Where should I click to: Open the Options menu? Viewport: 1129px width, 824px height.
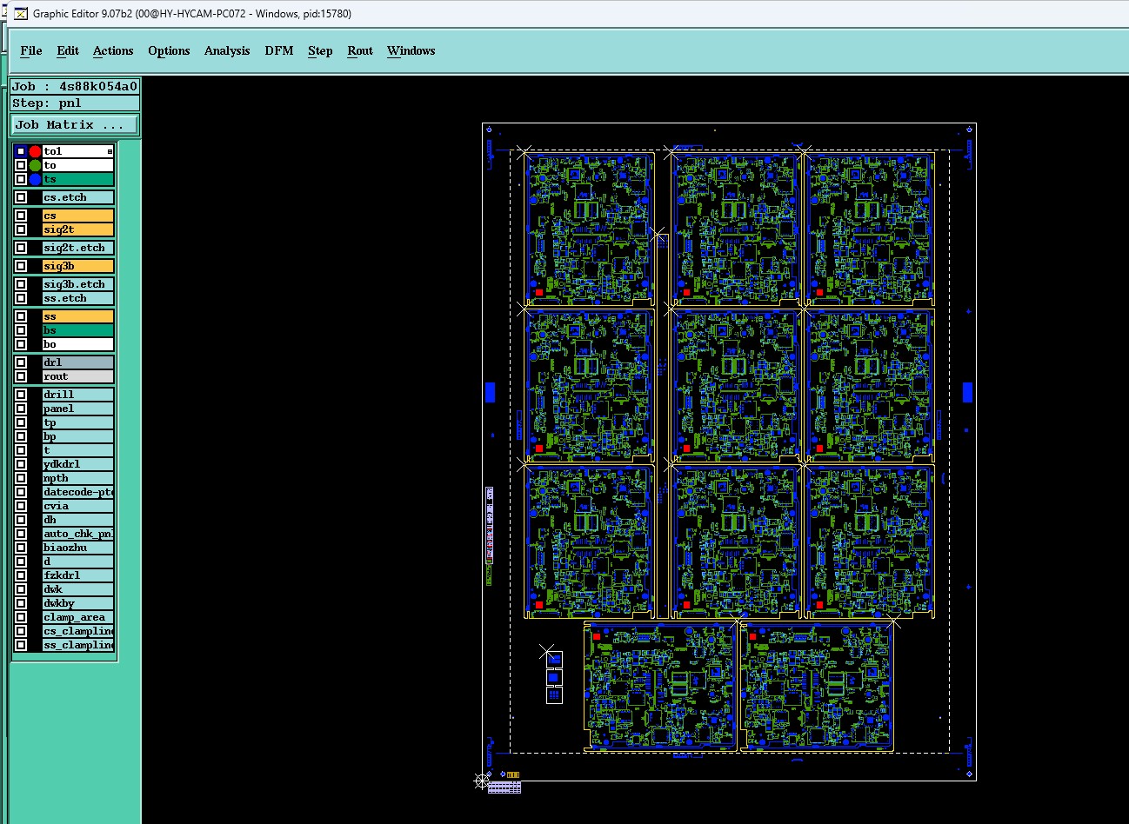[169, 50]
